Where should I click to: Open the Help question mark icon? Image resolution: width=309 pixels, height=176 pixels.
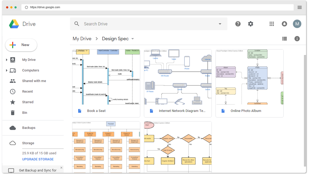tap(238, 24)
